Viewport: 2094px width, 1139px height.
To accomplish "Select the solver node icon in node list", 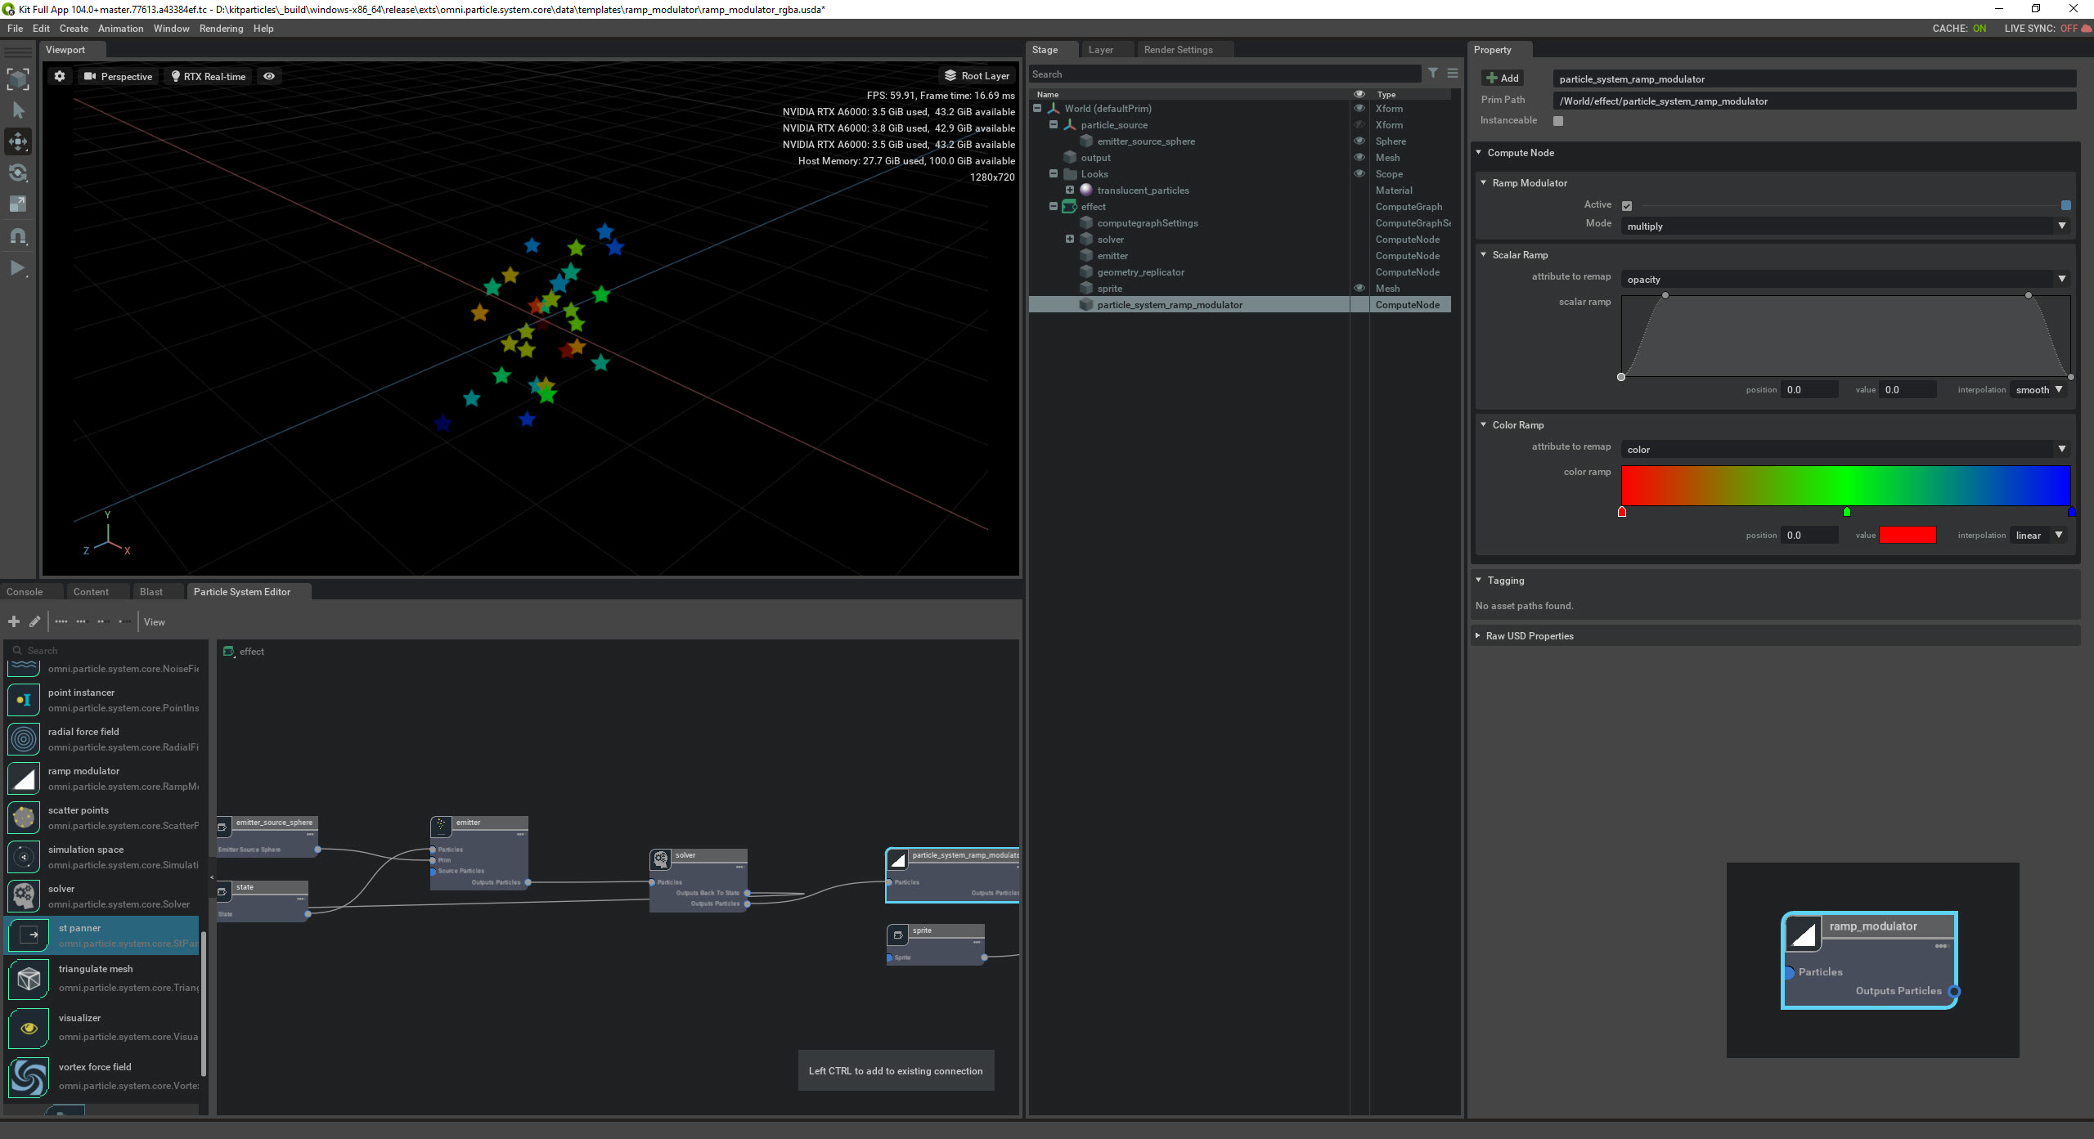I will pos(24,896).
